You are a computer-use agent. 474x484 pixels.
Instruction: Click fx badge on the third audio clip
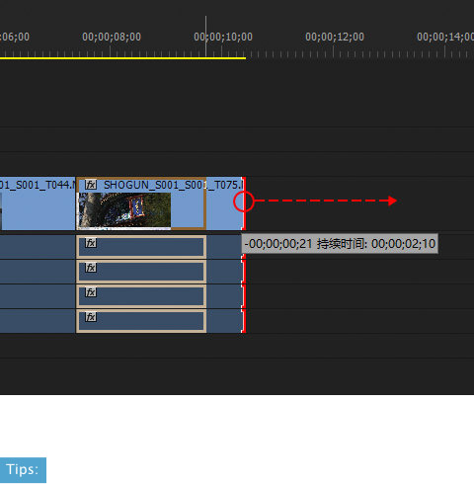(91, 292)
